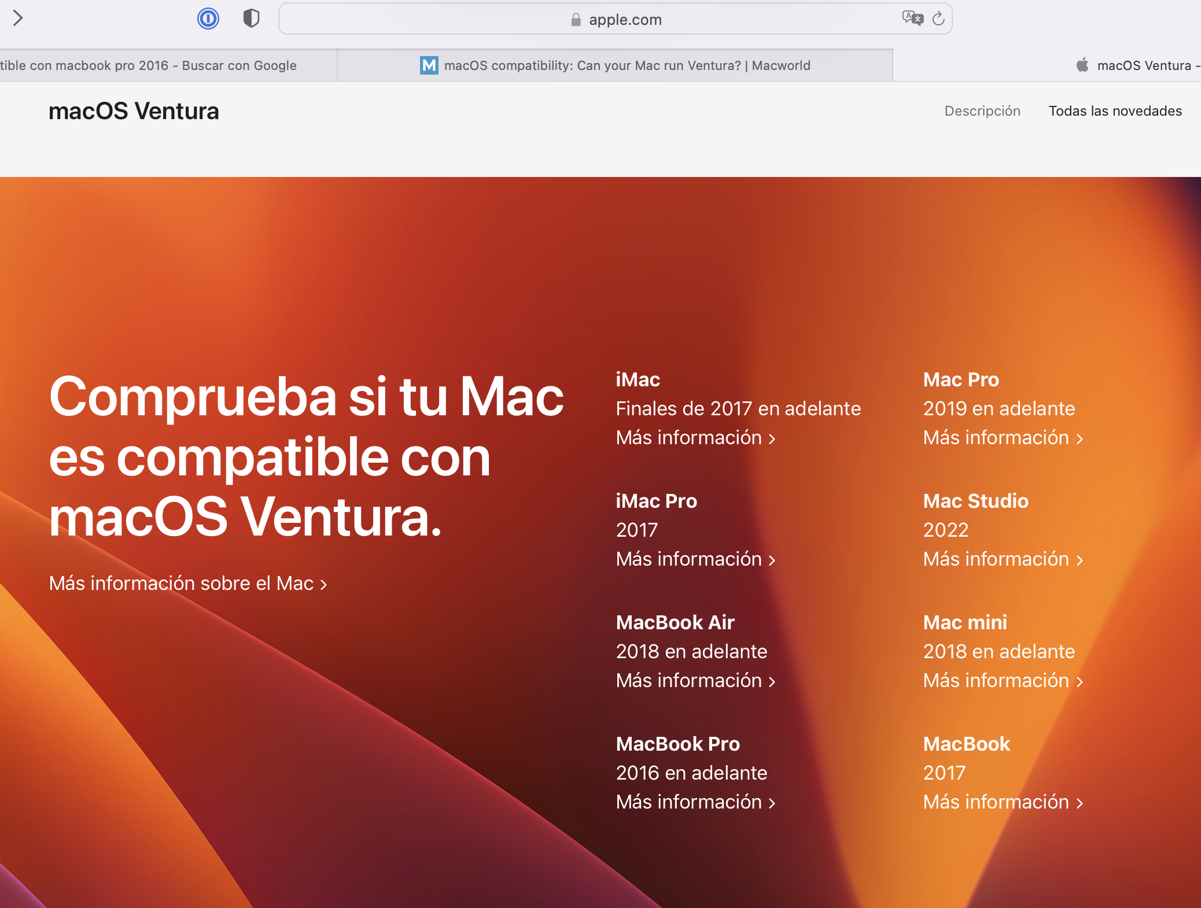Click the forward navigation arrow

pos(18,19)
